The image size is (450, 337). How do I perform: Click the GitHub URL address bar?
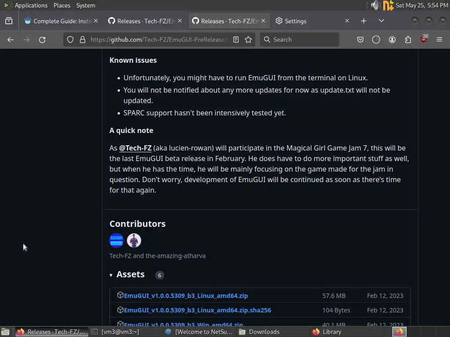pyautogui.click(x=159, y=39)
